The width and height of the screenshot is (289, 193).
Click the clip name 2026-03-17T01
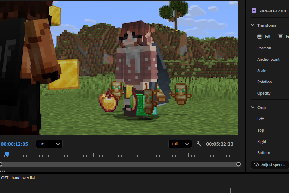(274, 11)
